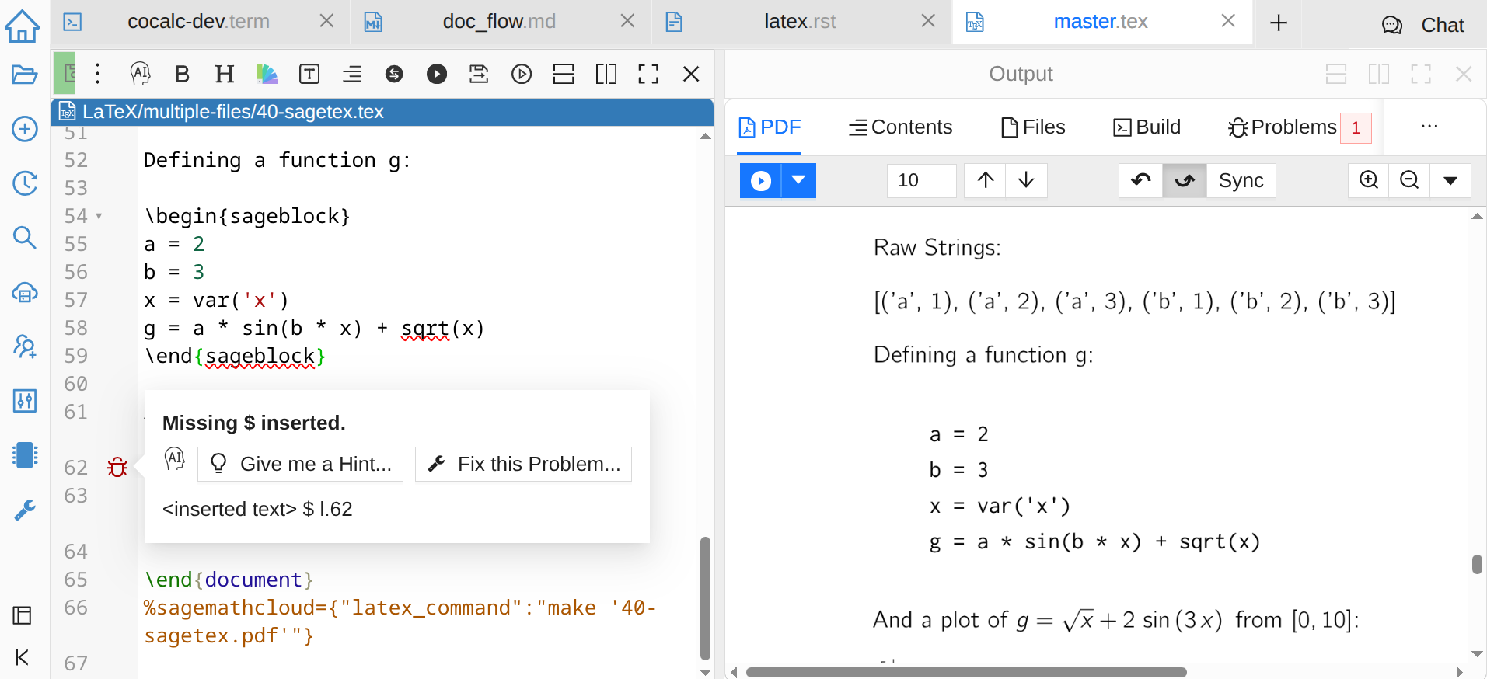Open the color palette icon in toolbar
This screenshot has width=1487, height=679.
(x=267, y=74)
